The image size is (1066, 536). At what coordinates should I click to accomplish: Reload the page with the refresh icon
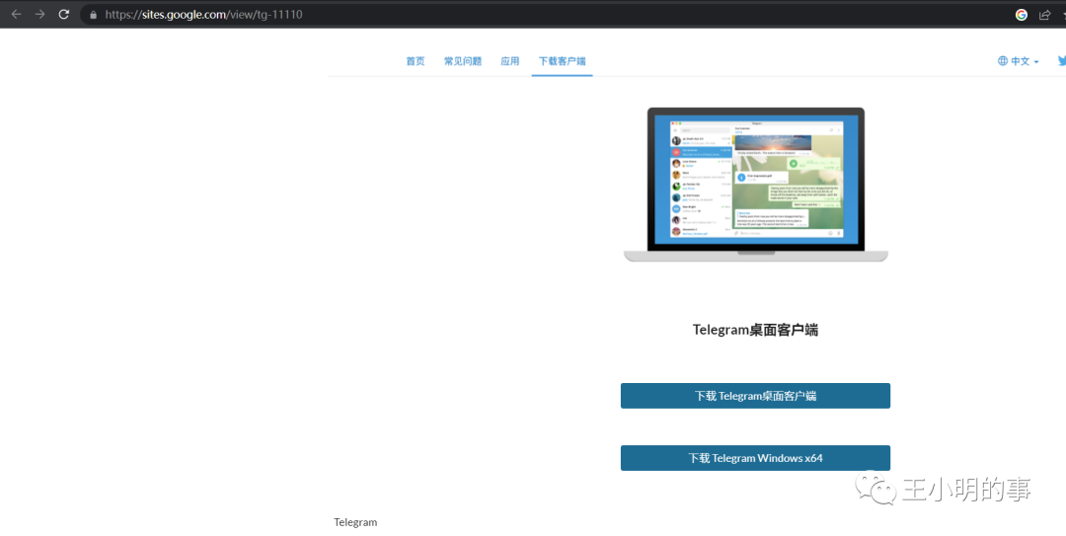tap(64, 14)
